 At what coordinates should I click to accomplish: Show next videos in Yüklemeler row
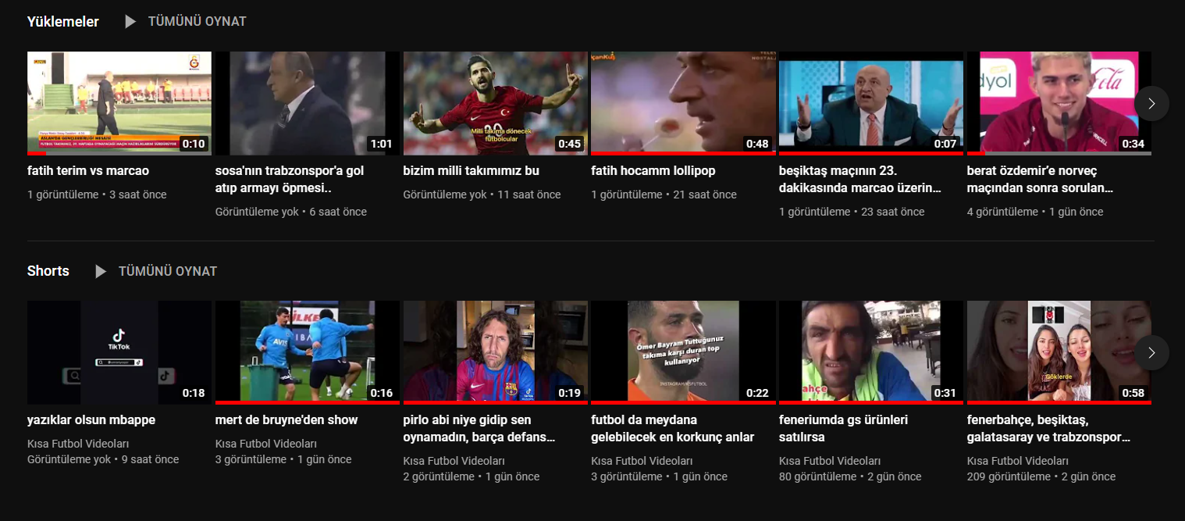1151,104
